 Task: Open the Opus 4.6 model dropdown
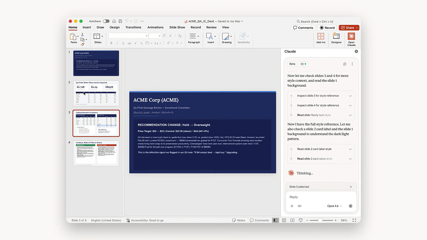click(334, 206)
